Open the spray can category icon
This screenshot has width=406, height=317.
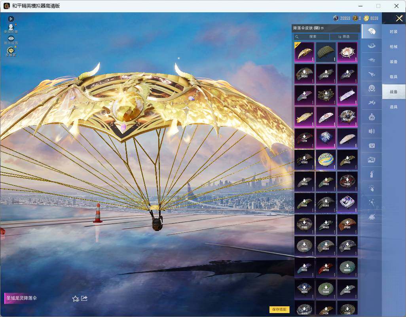point(372,174)
